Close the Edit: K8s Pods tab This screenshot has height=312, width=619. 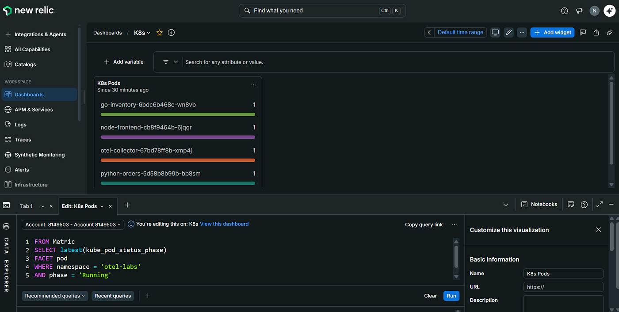(x=110, y=206)
